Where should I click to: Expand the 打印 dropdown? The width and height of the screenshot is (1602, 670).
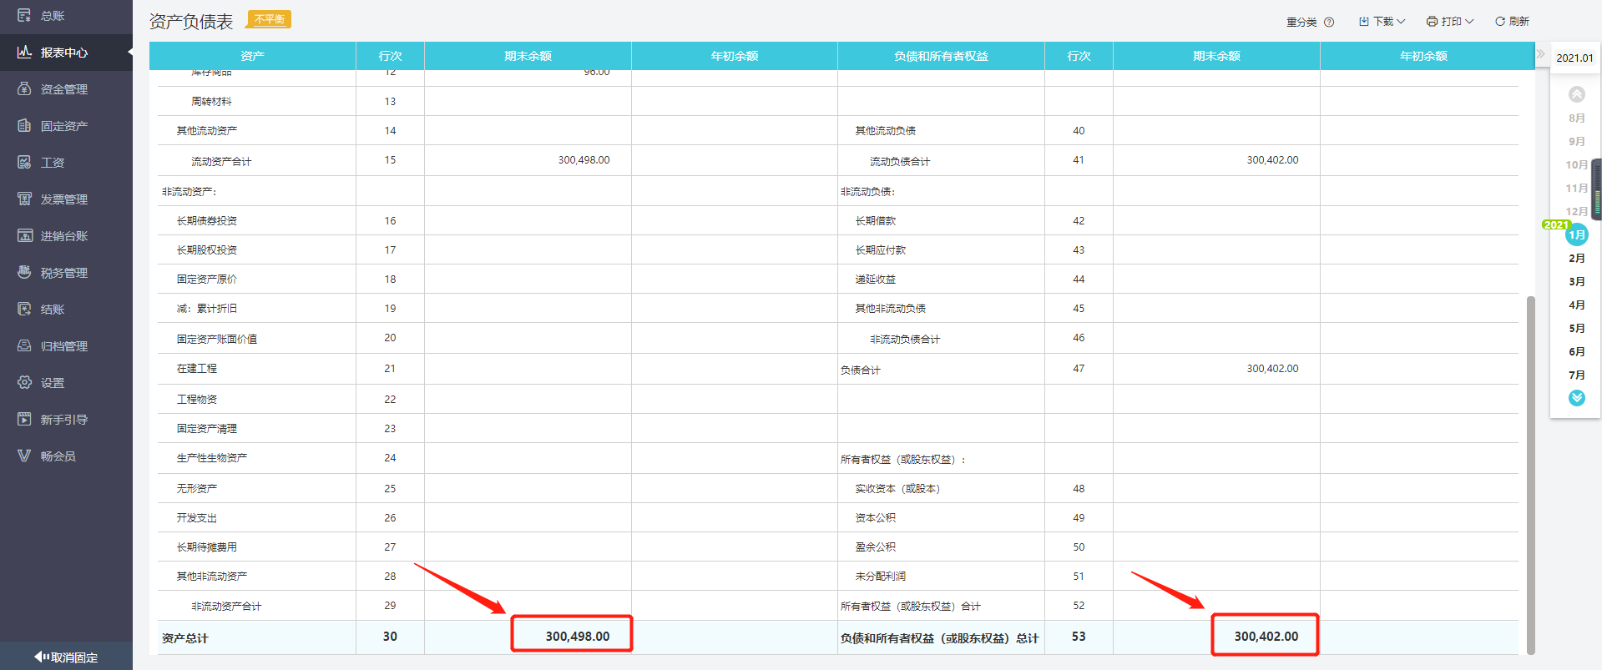coord(1450,22)
